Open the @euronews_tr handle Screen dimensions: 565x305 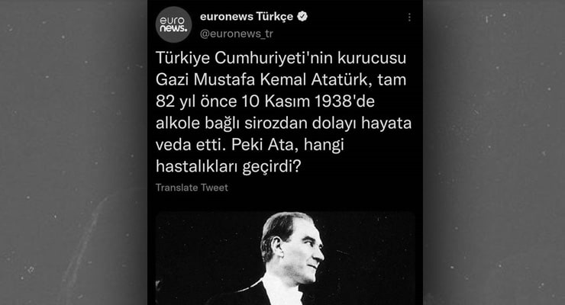point(237,34)
